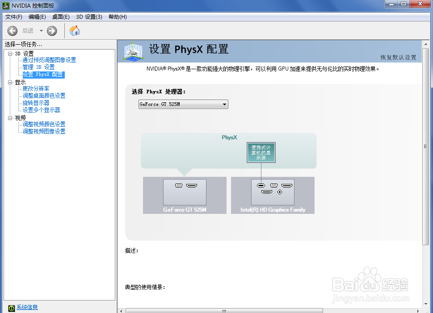The height and width of the screenshot is (313, 433).
Task: Select 设置 PhysX 配置 task
Action: 43,75
